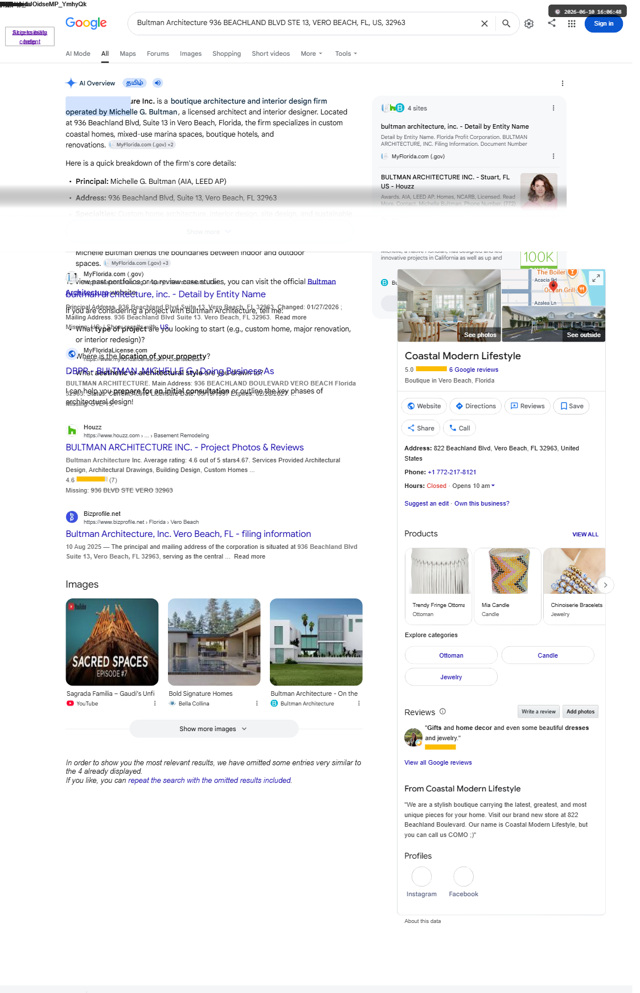This screenshot has height=993, width=640.
Task: Repeat search with omitted results included
Action: [210, 781]
